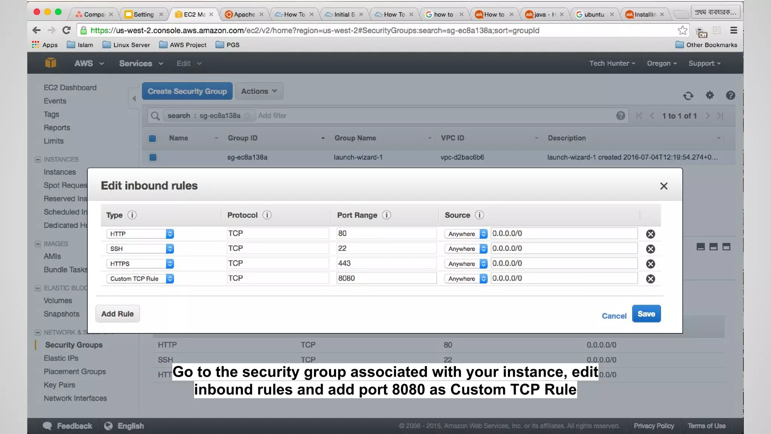Image resolution: width=771 pixels, height=434 pixels.
Task: Open the Type dropdown showing SSH
Action: tap(140, 249)
